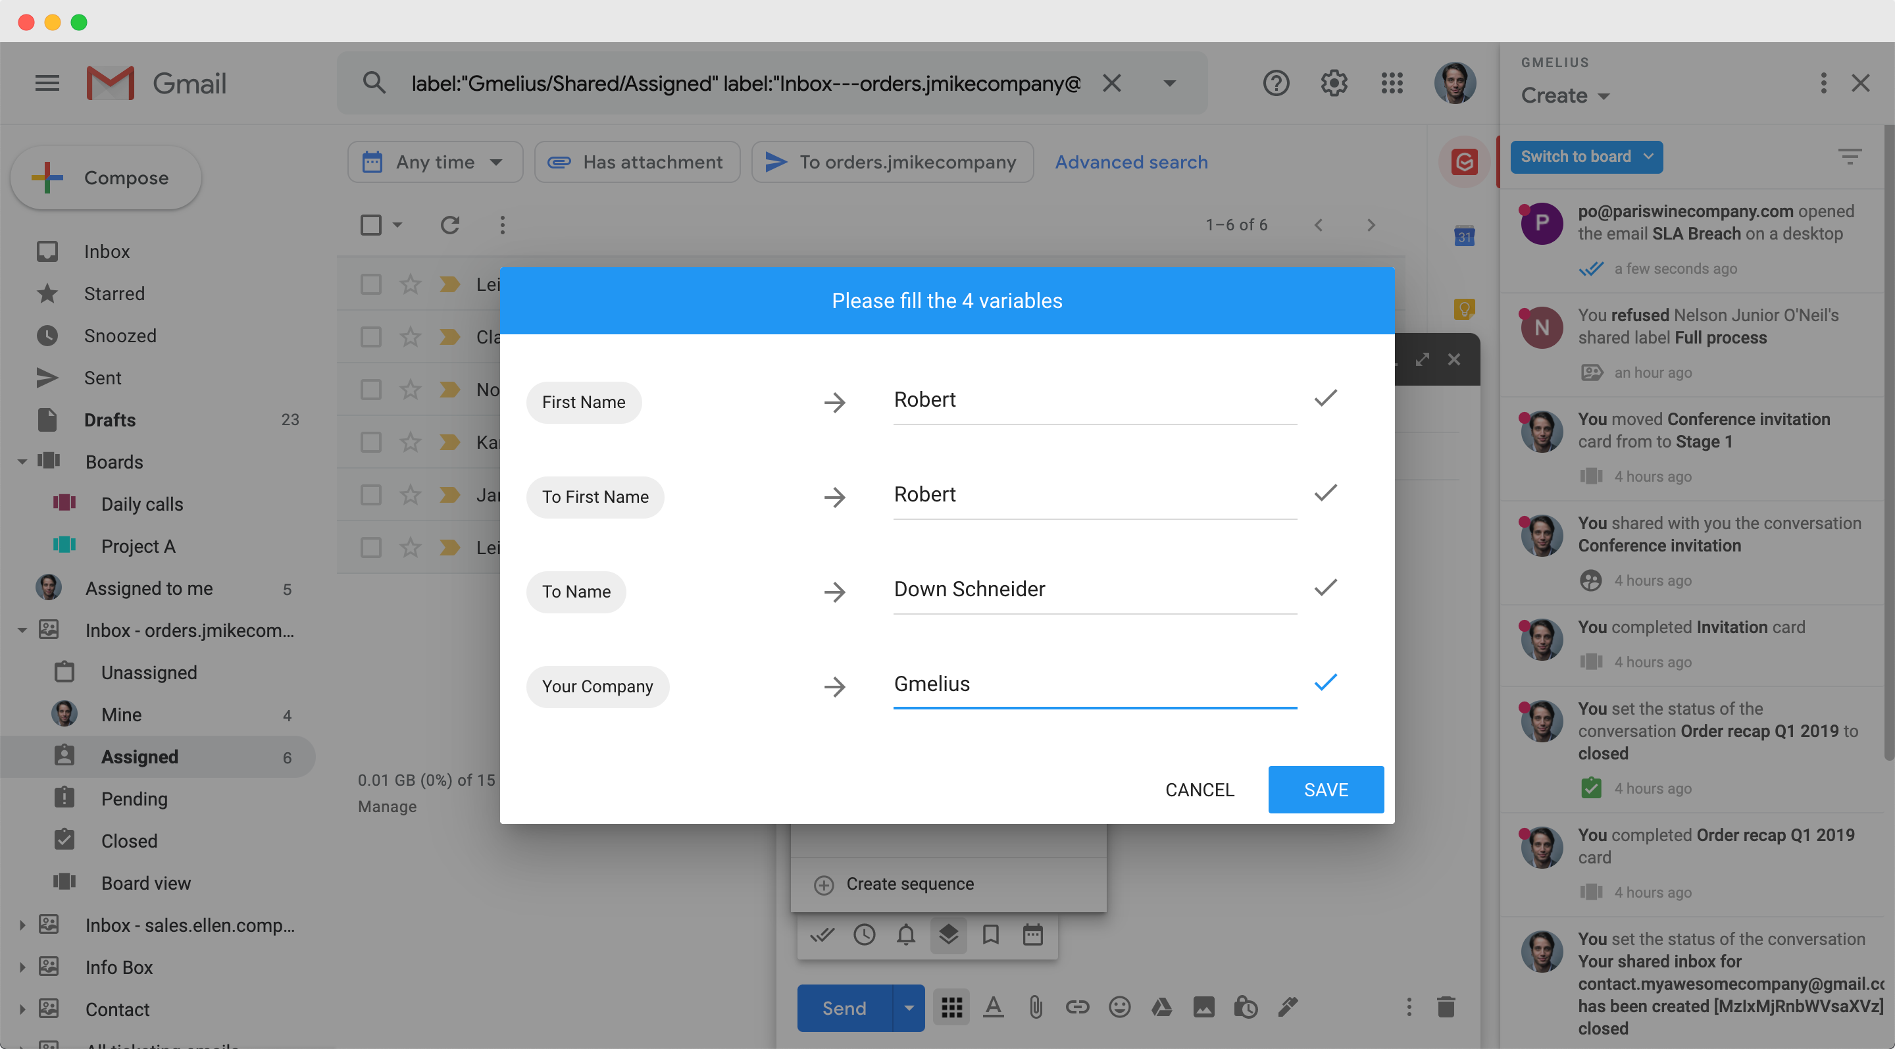Click the Has attachment filter chip
This screenshot has height=1049, width=1895.
(x=637, y=162)
